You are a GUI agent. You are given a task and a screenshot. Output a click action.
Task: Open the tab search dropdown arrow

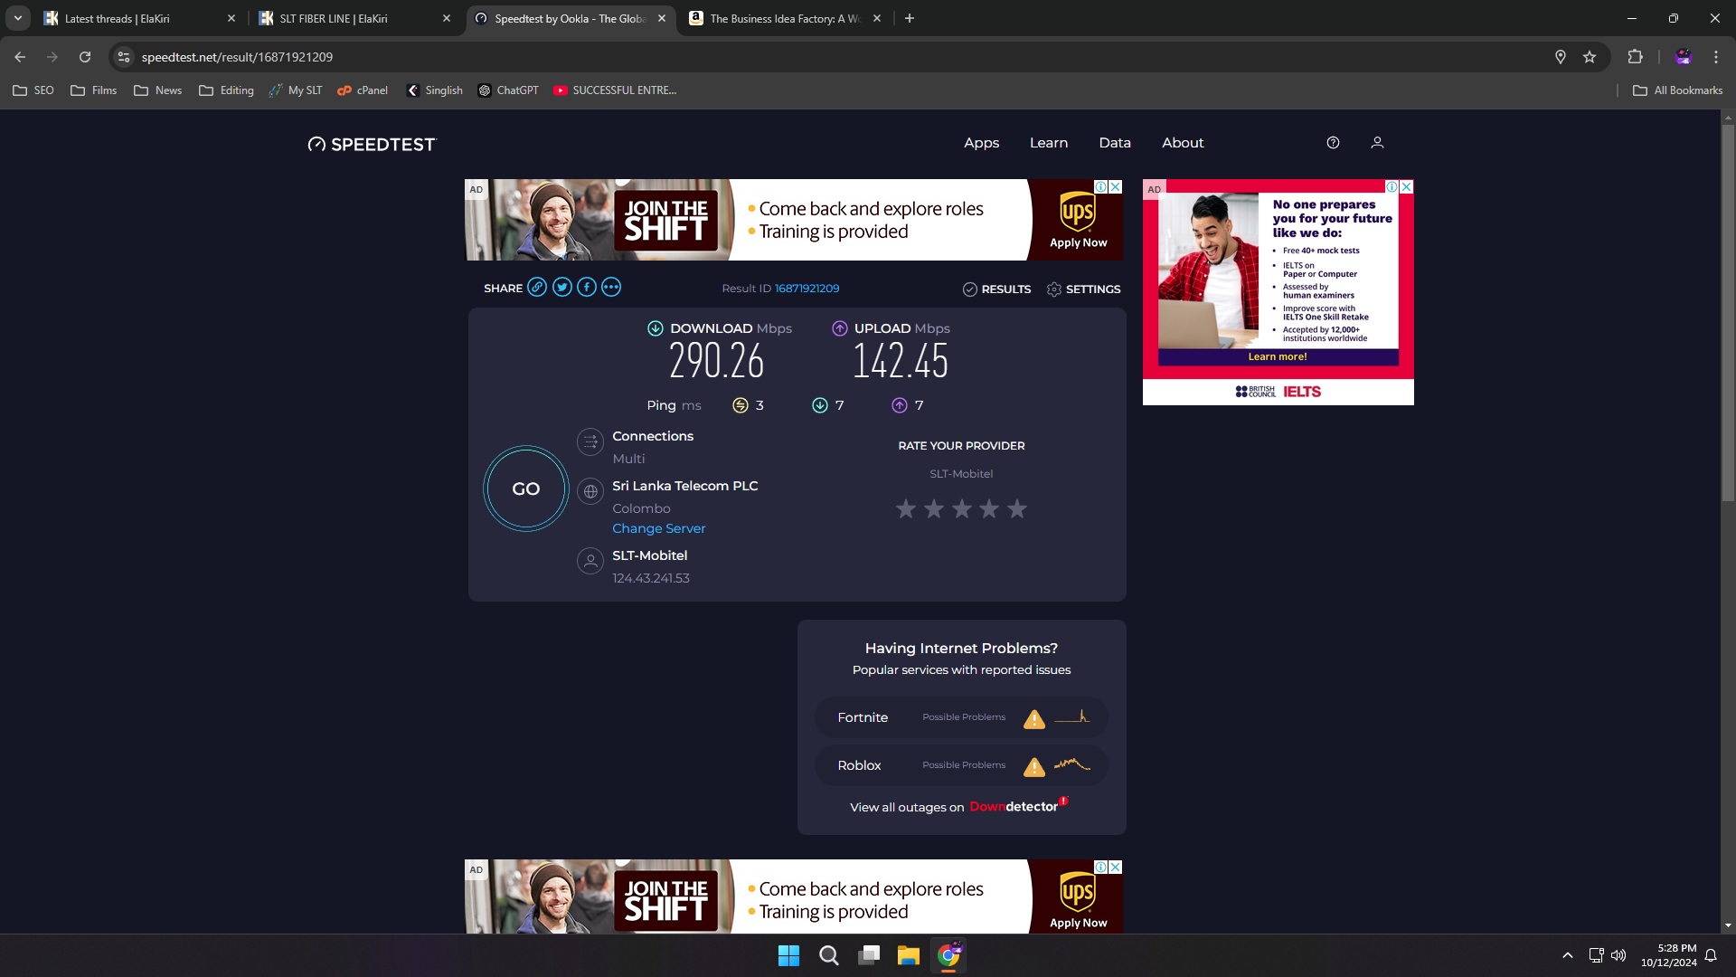[18, 18]
